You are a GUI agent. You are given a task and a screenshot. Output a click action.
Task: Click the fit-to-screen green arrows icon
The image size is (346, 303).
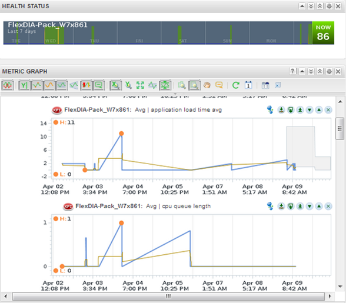(x=140, y=85)
